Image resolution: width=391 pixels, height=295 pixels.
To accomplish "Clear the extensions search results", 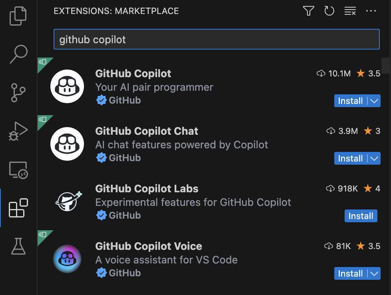I will click(350, 11).
